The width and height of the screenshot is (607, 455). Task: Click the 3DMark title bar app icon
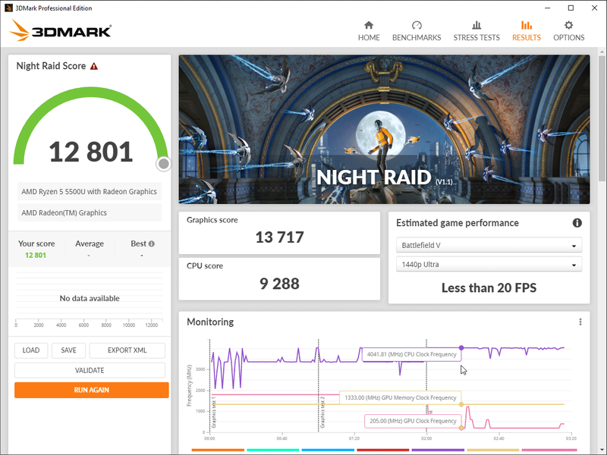point(8,8)
